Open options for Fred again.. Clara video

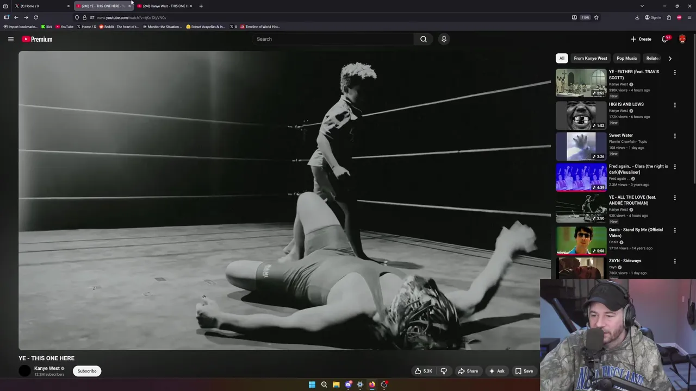coord(675,167)
